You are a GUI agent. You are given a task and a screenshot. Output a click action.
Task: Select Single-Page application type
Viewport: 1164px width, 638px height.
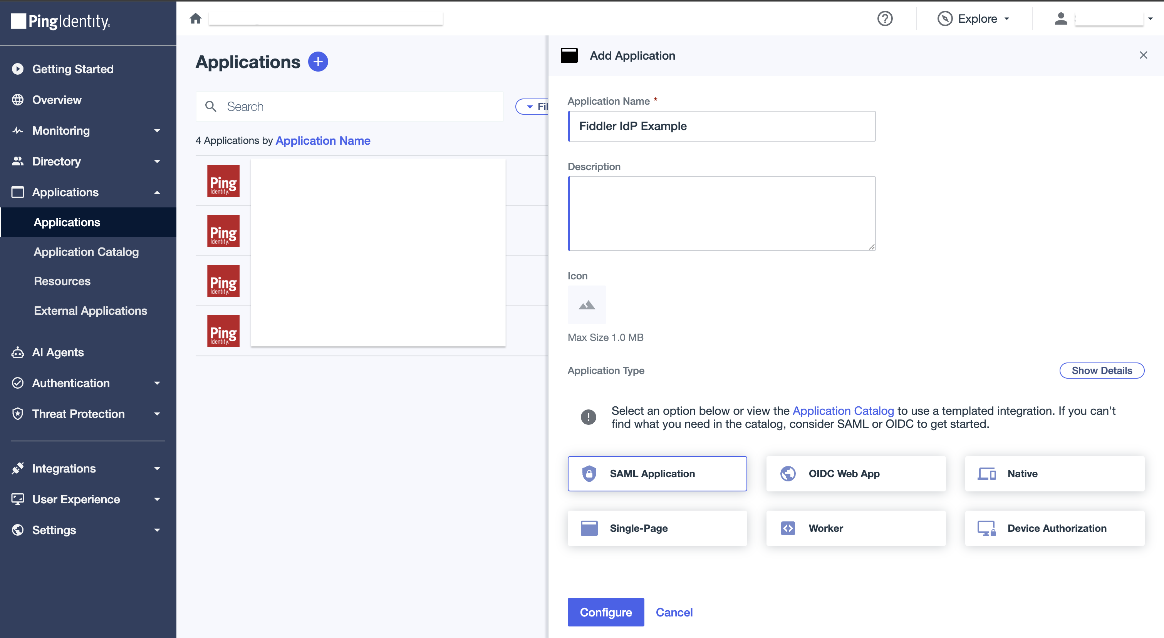click(657, 528)
